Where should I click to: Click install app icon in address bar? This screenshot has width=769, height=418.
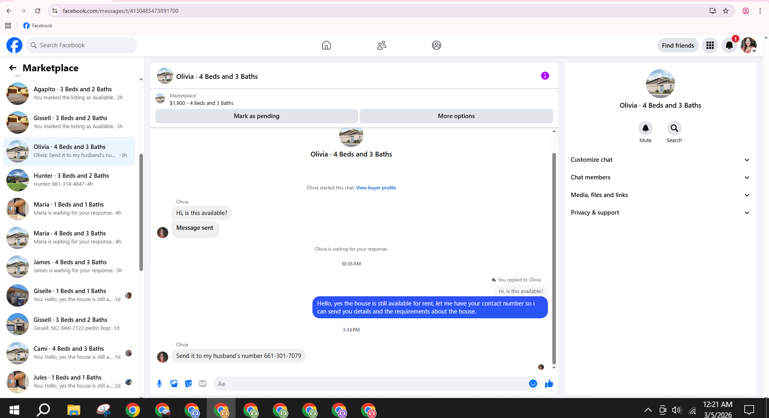pyautogui.click(x=713, y=11)
